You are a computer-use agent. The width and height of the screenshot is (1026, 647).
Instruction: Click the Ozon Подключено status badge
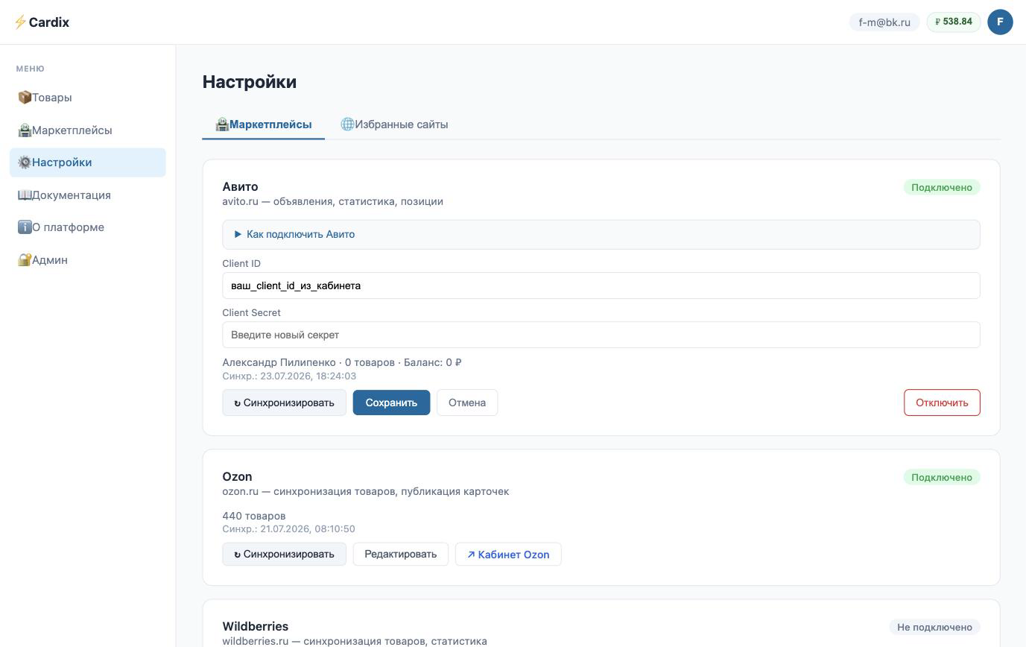point(942,477)
